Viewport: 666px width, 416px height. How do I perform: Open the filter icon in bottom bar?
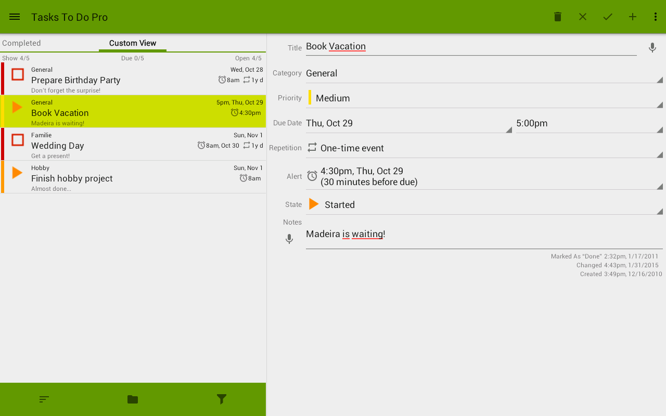click(221, 399)
